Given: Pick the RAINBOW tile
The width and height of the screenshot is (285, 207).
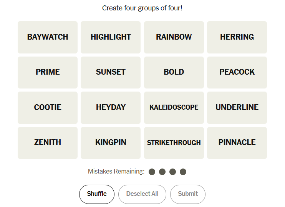Looking at the screenshot, I should pos(174,37).
